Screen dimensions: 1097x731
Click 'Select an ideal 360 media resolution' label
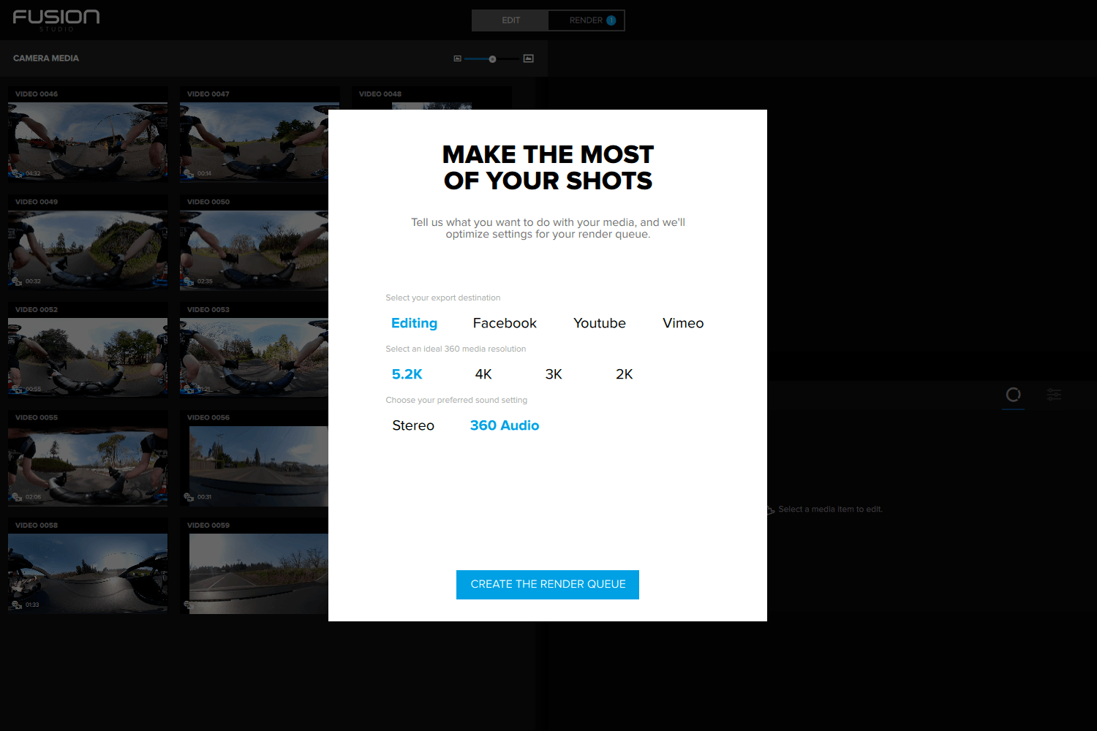click(x=456, y=349)
